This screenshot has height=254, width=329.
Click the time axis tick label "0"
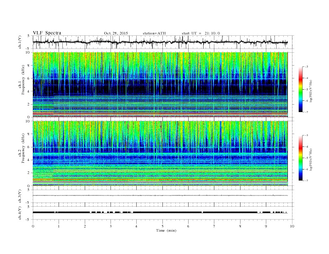tap(33, 226)
